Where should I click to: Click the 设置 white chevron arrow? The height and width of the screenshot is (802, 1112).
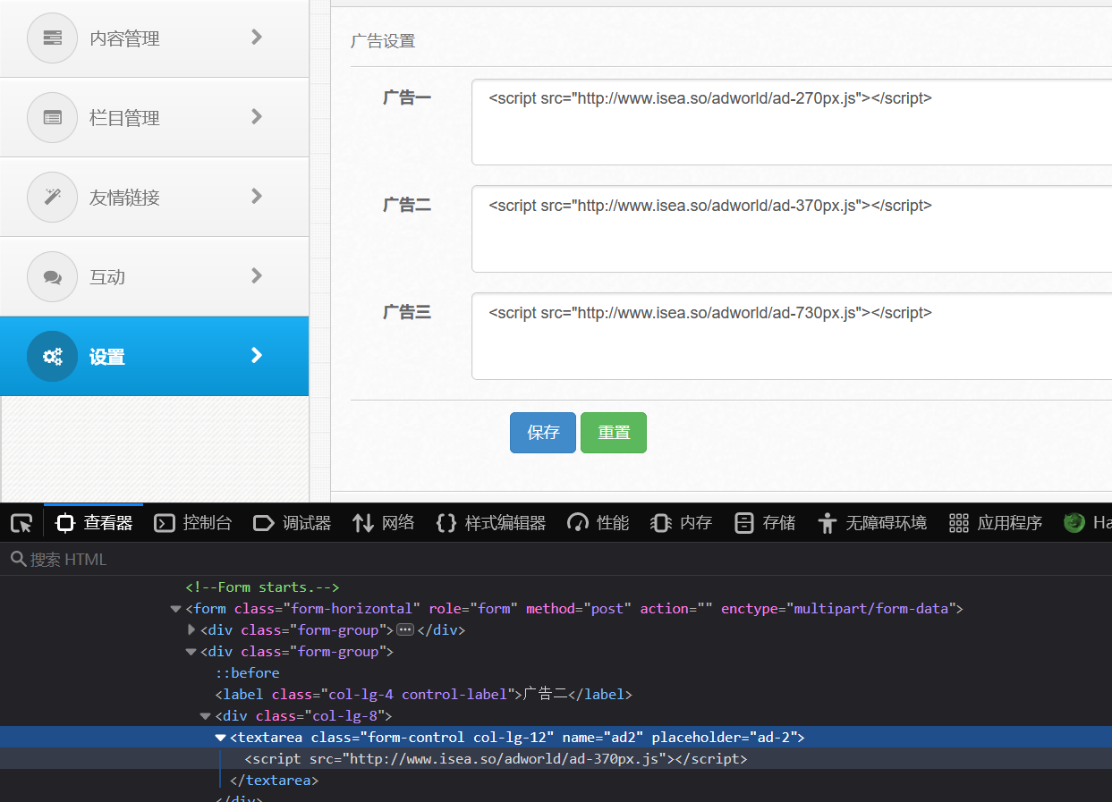[x=257, y=355]
